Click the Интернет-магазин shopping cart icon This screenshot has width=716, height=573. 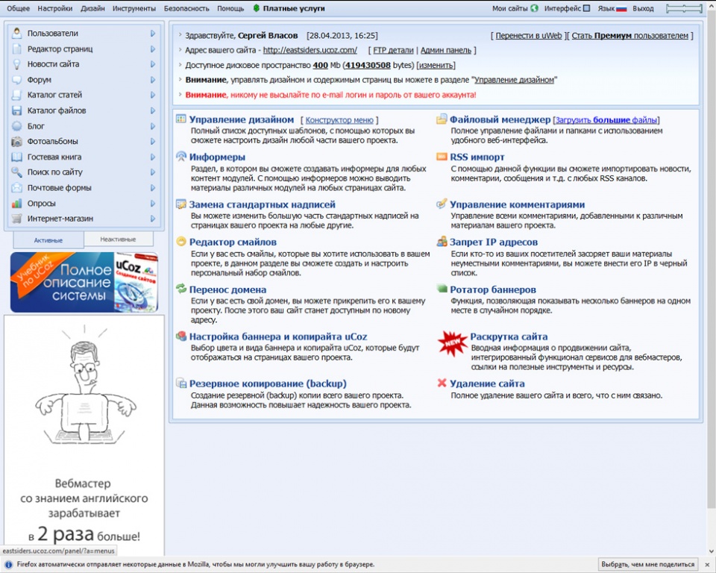pyautogui.click(x=17, y=219)
